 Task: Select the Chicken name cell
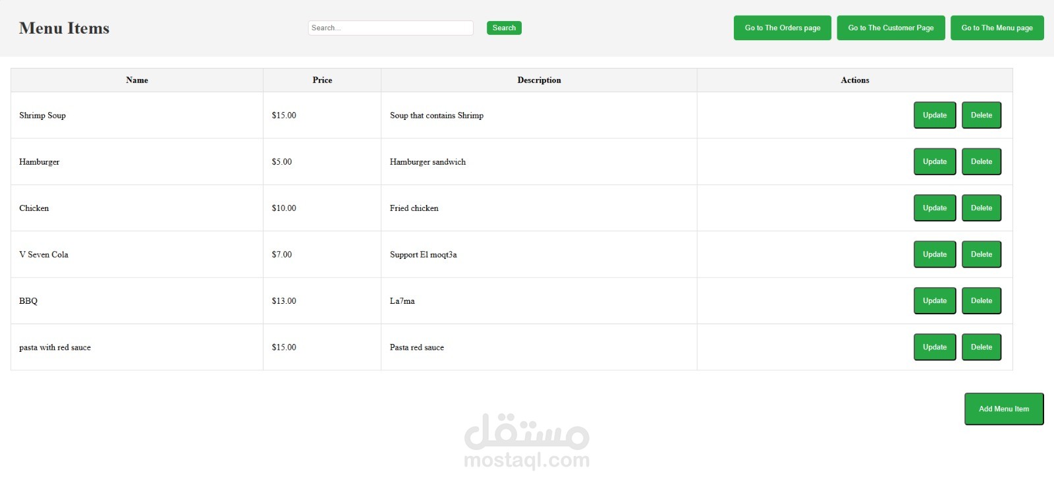point(137,208)
